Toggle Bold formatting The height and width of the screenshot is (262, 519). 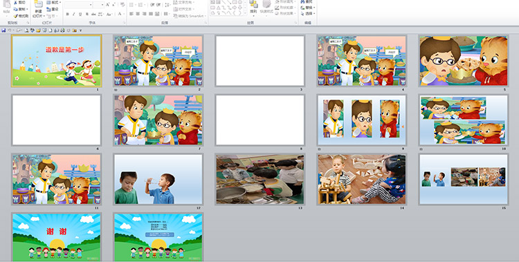click(x=68, y=15)
